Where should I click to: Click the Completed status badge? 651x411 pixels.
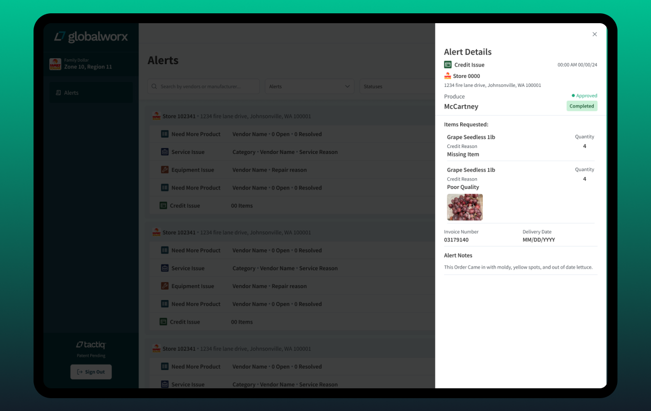point(581,106)
